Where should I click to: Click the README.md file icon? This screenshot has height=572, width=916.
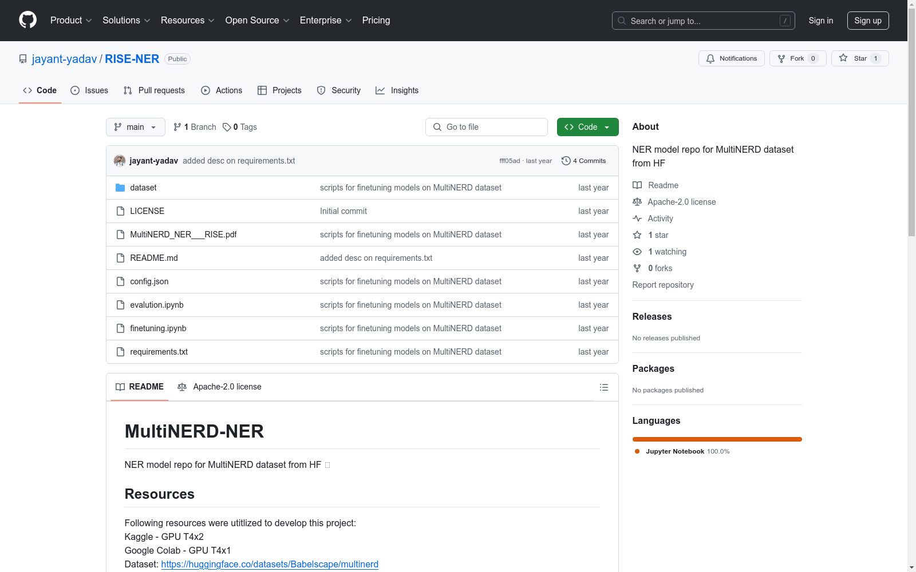[x=120, y=258]
